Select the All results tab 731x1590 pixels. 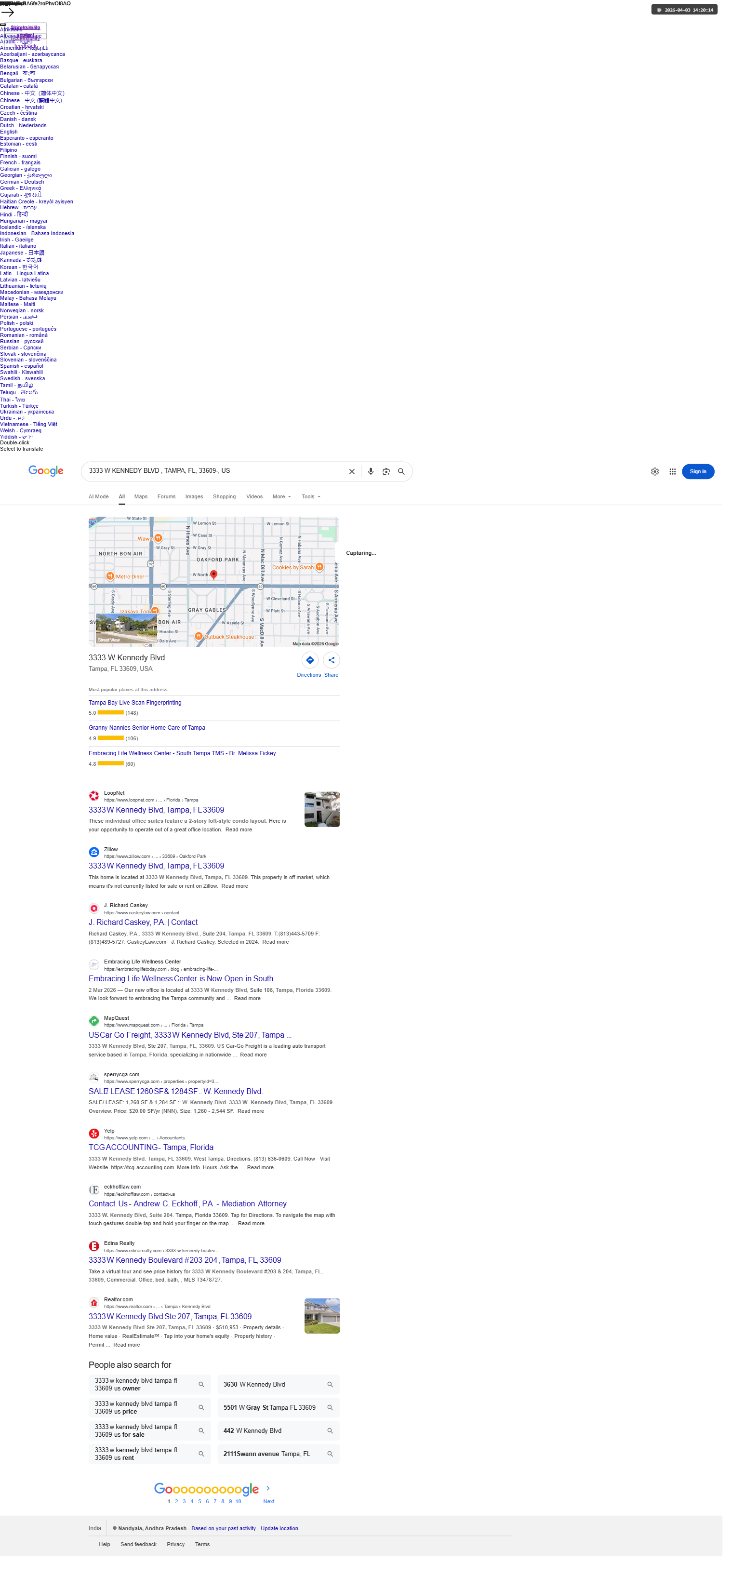(x=121, y=497)
